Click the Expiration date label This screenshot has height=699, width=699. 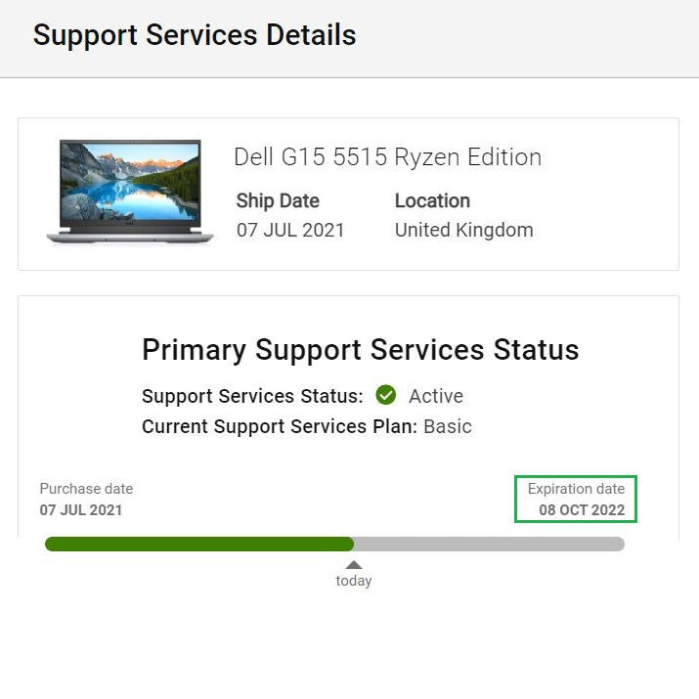pos(576,489)
